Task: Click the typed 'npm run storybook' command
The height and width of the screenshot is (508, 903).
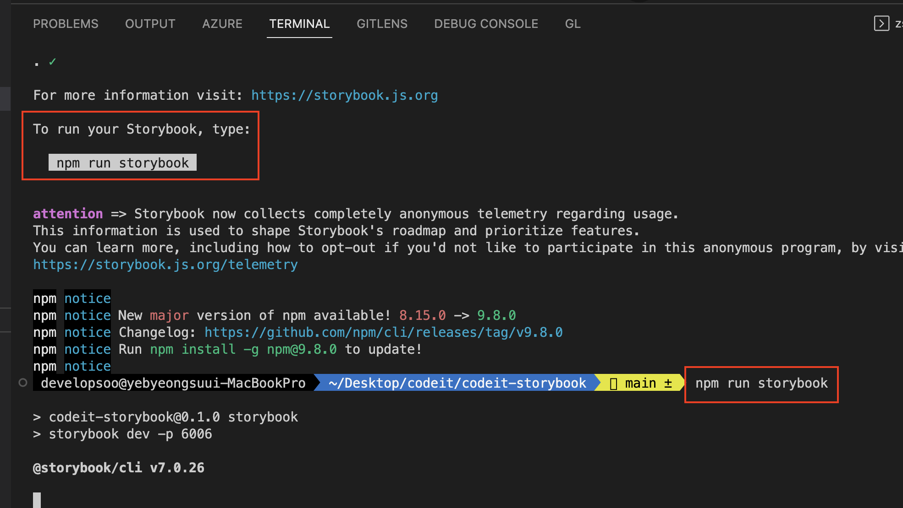Action: tap(761, 383)
